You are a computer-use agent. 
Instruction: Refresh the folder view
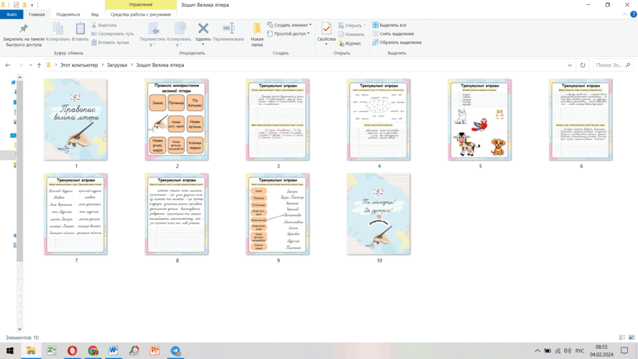pyautogui.click(x=582, y=65)
